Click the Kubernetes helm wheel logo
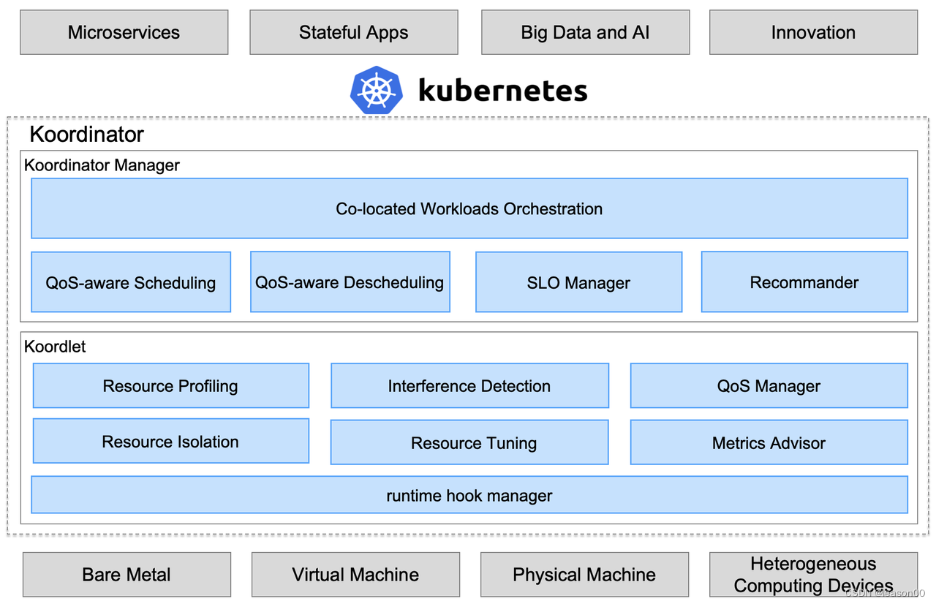Screen dimensions: 936x604 377,90
